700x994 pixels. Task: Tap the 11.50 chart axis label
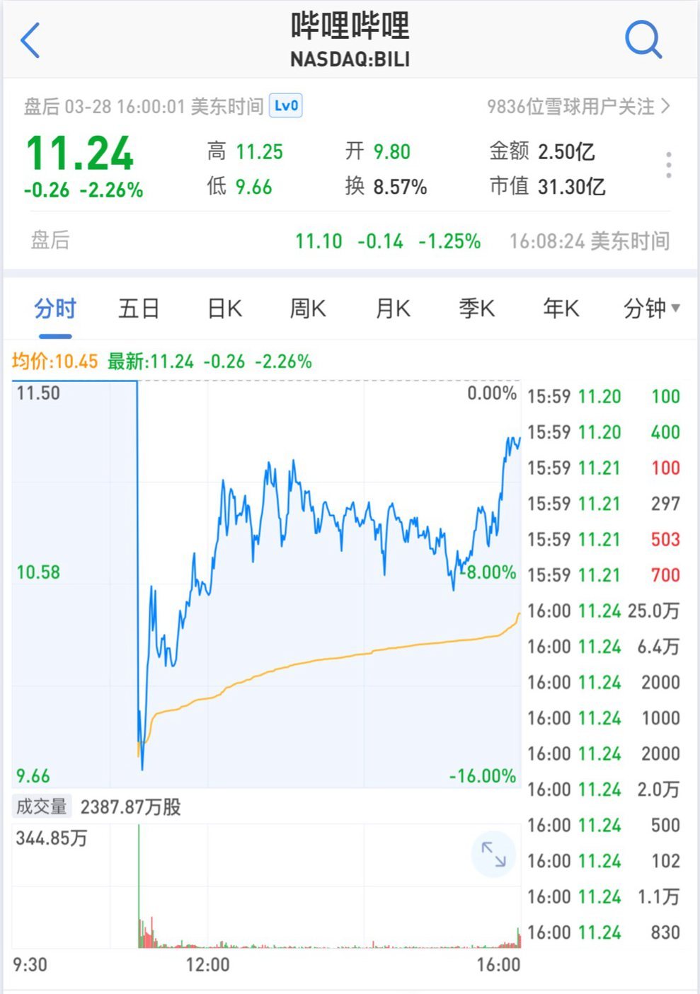38,393
